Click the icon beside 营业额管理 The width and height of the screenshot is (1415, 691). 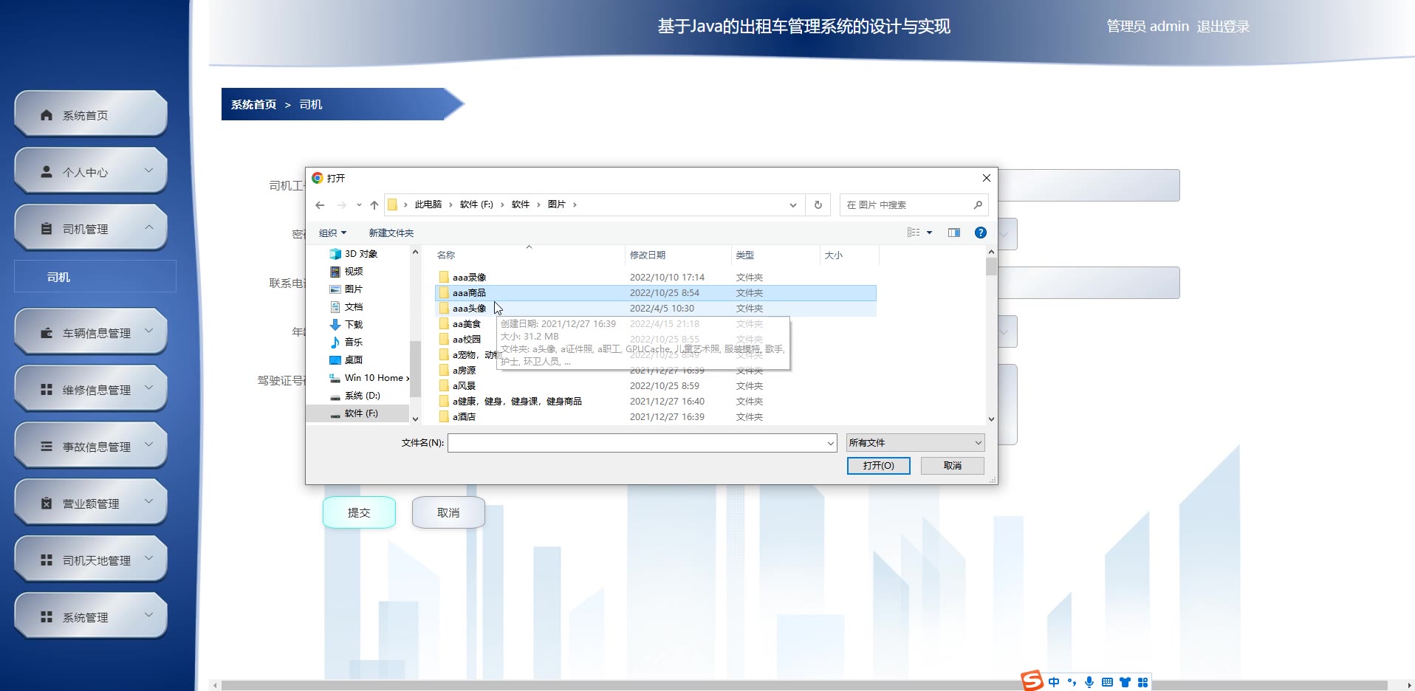[x=47, y=503]
